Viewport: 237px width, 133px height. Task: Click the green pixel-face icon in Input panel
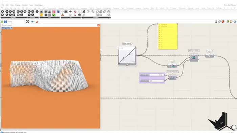[53, 15]
